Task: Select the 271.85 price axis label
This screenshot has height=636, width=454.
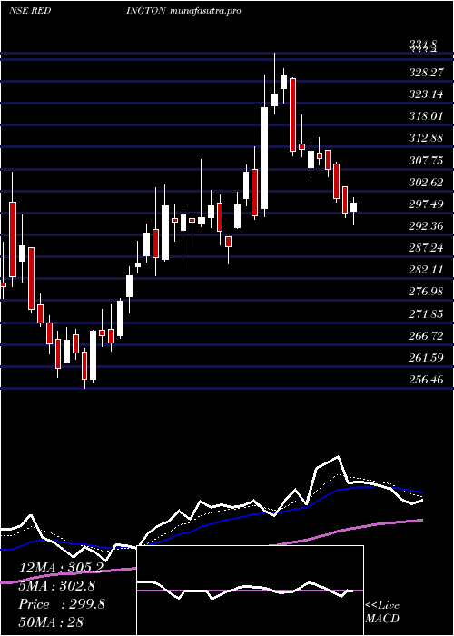Action: pyautogui.click(x=426, y=314)
